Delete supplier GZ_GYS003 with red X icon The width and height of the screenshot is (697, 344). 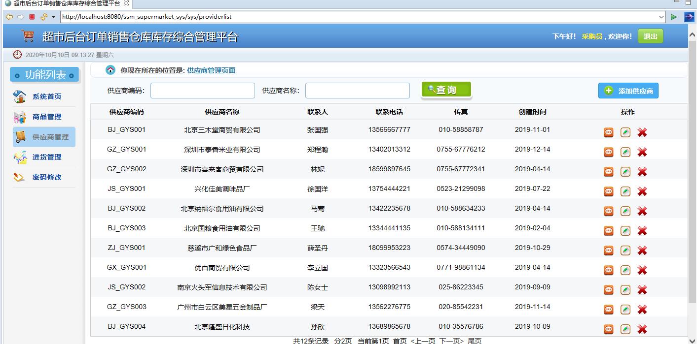click(x=642, y=309)
